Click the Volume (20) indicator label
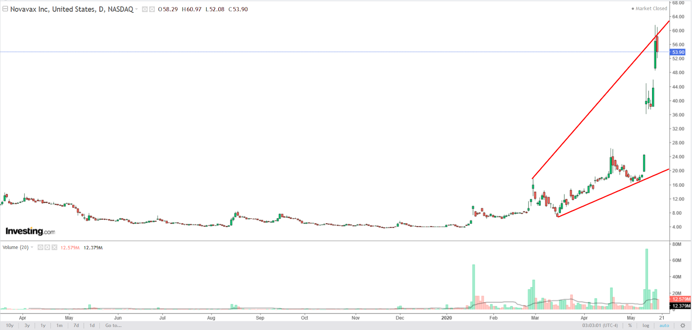692x330 pixels. 15,247
